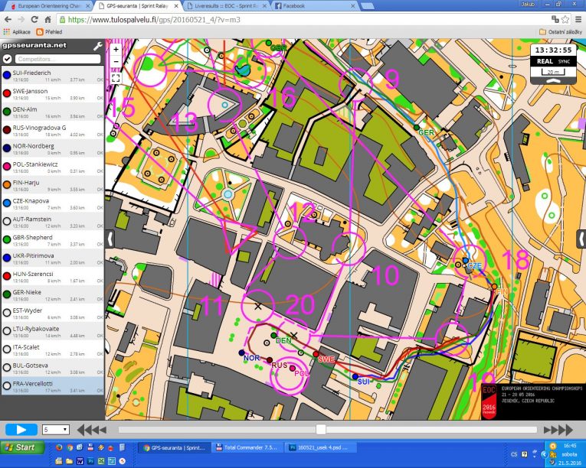The image size is (586, 468).
Task: Enable the BUL-Gotseva competitor circle
Action: pyautogui.click(x=7, y=368)
